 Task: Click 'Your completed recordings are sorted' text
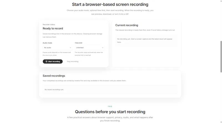coord(84,81)
